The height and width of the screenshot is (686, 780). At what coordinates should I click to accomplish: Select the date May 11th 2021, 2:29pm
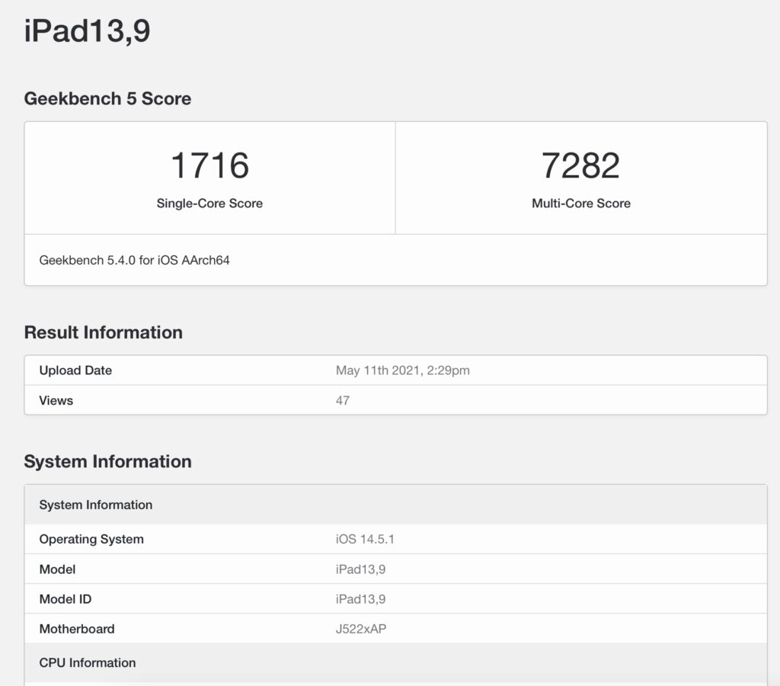[x=402, y=370]
